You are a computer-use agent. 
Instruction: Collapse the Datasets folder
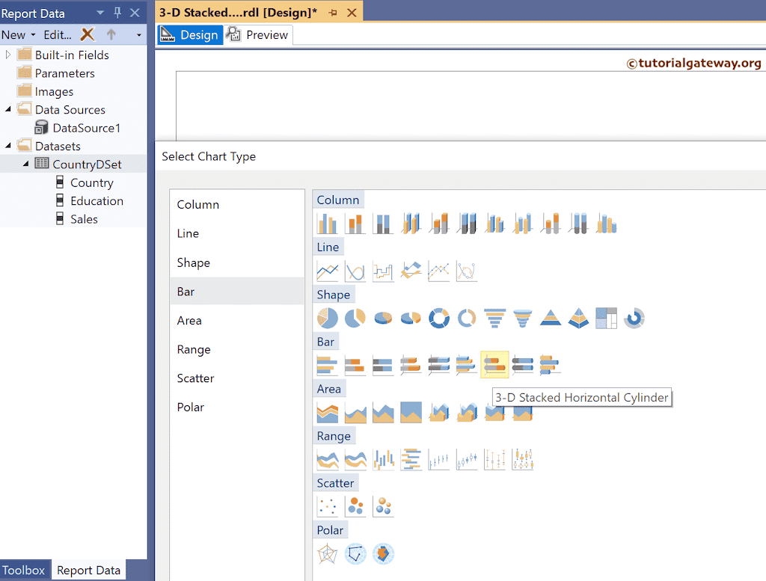tap(7, 146)
